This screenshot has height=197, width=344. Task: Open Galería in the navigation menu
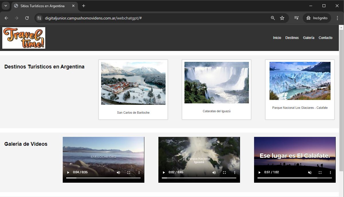tap(308, 38)
